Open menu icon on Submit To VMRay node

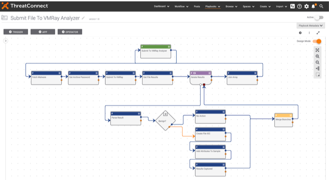pyautogui.click(x=134, y=73)
